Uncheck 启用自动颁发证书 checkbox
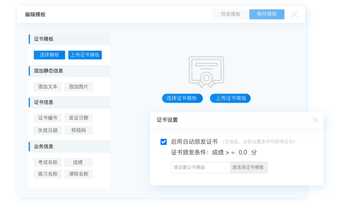This screenshot has width=342, height=210. click(164, 142)
